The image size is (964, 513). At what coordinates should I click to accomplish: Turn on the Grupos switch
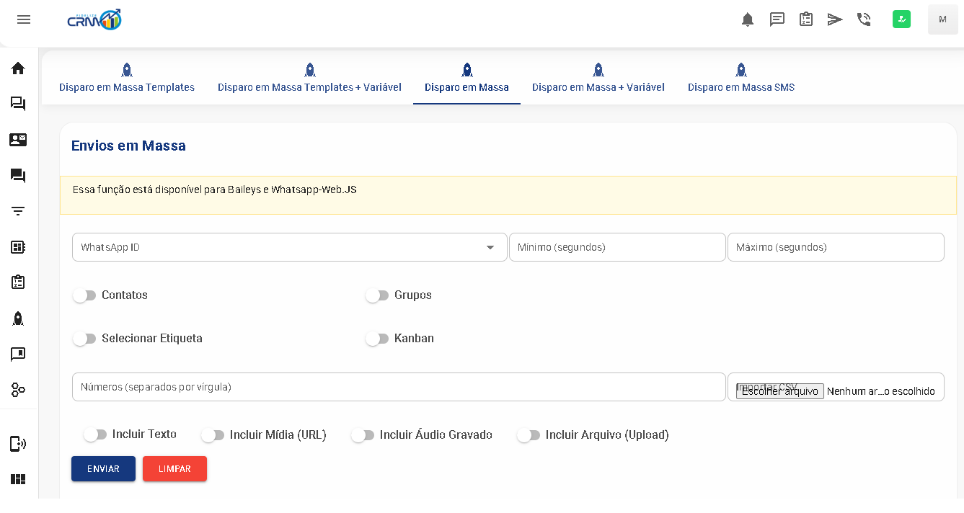[x=377, y=295]
